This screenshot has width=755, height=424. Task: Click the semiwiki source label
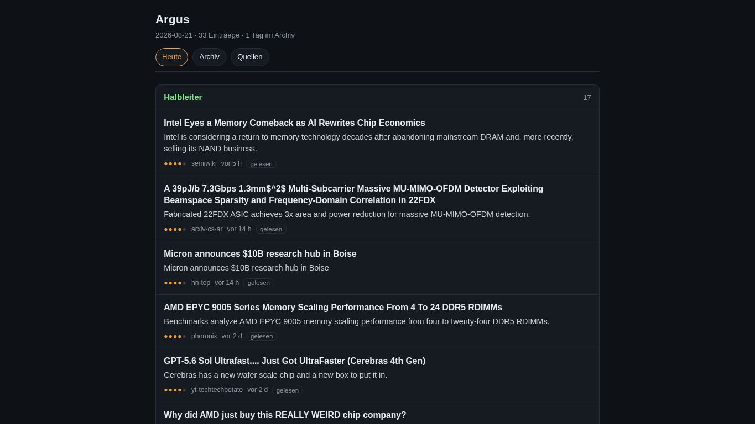click(204, 163)
